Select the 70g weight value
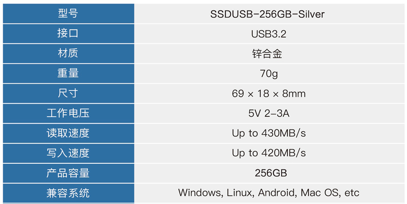This screenshot has width=407, height=204. click(x=269, y=74)
